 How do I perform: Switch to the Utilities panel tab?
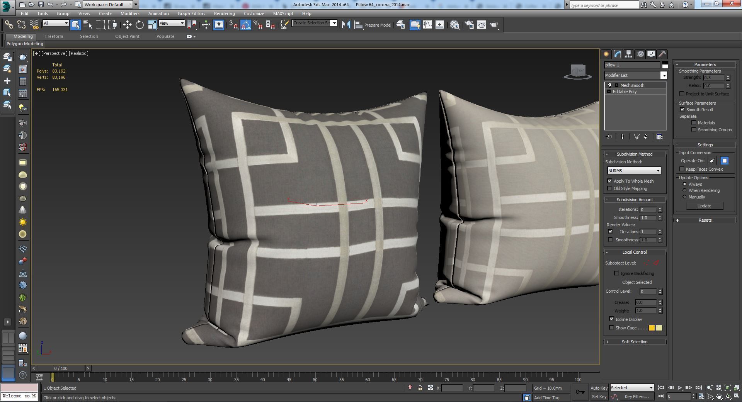(662, 54)
